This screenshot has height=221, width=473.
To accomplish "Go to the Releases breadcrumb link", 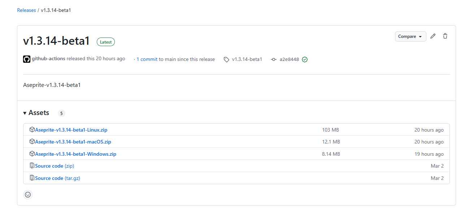I will pos(26,10).
